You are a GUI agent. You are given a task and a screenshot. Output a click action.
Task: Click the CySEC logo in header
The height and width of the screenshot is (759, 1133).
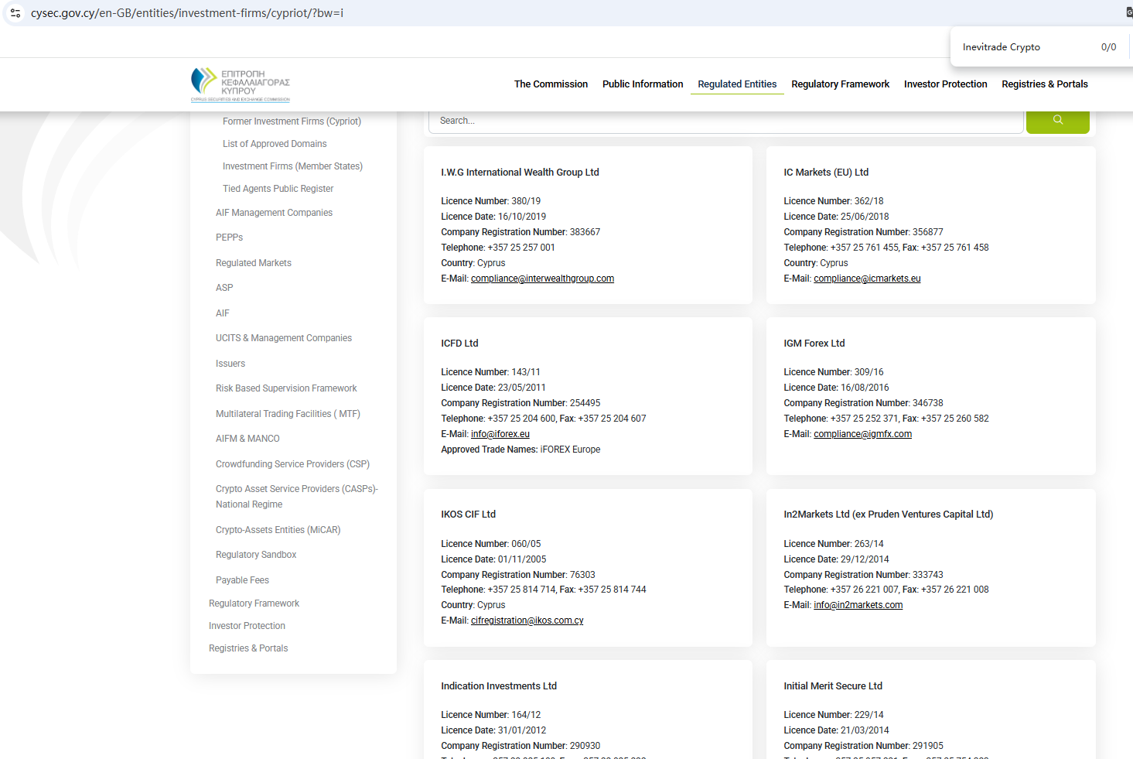(240, 84)
